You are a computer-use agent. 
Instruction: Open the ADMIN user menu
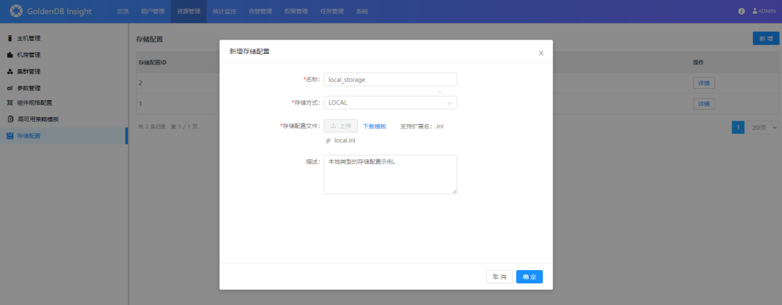[x=764, y=11]
